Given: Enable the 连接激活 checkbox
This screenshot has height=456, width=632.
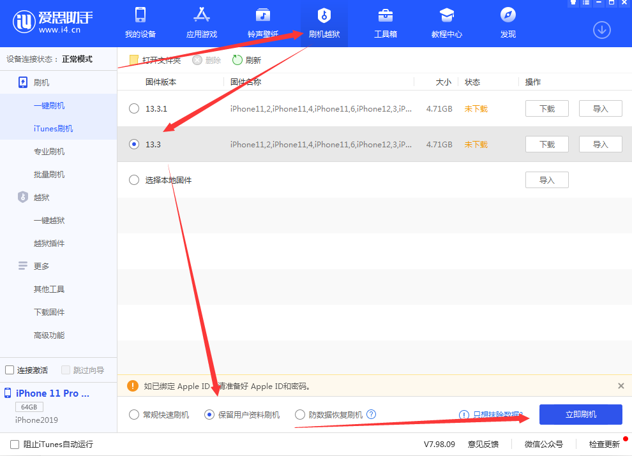Looking at the screenshot, I should 10,370.
